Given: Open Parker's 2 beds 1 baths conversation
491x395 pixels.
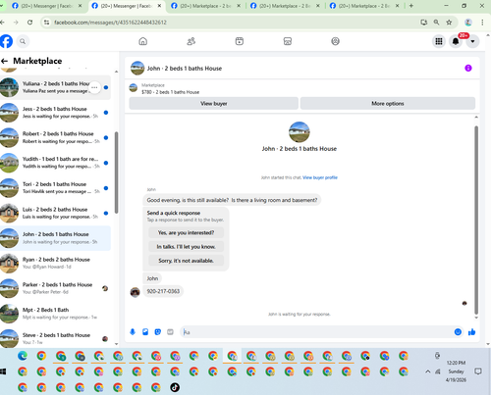Looking at the screenshot, I should pyautogui.click(x=55, y=288).
